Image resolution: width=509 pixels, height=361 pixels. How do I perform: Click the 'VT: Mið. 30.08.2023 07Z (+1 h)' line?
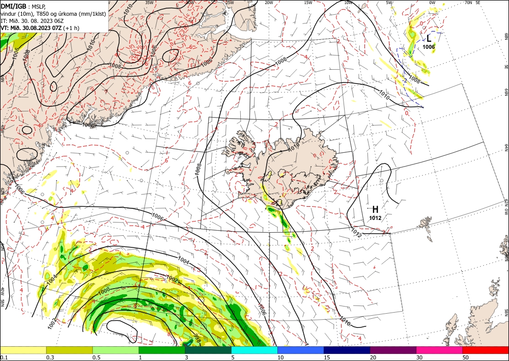tap(40, 28)
